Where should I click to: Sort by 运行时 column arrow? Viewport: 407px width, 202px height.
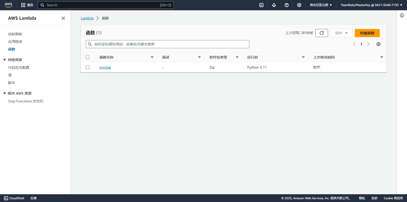[x=303, y=57]
